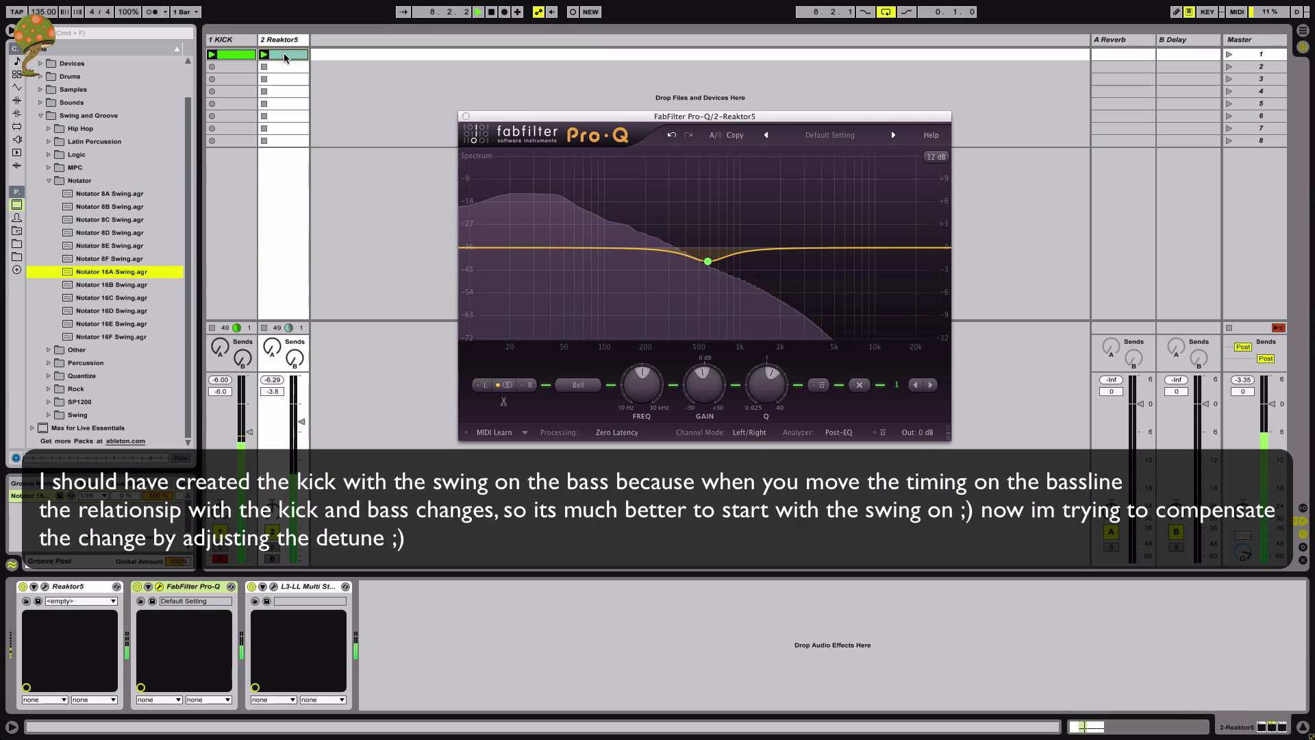Image resolution: width=1315 pixels, height=740 pixels.
Task: Toggle the punch-out switch
Action: pos(906,12)
